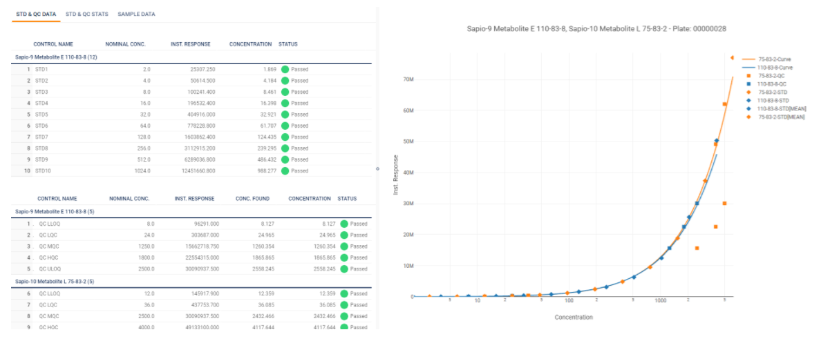
Task: Toggle 75-83-2-STD[MEAN] legend entry
Action: (x=775, y=117)
